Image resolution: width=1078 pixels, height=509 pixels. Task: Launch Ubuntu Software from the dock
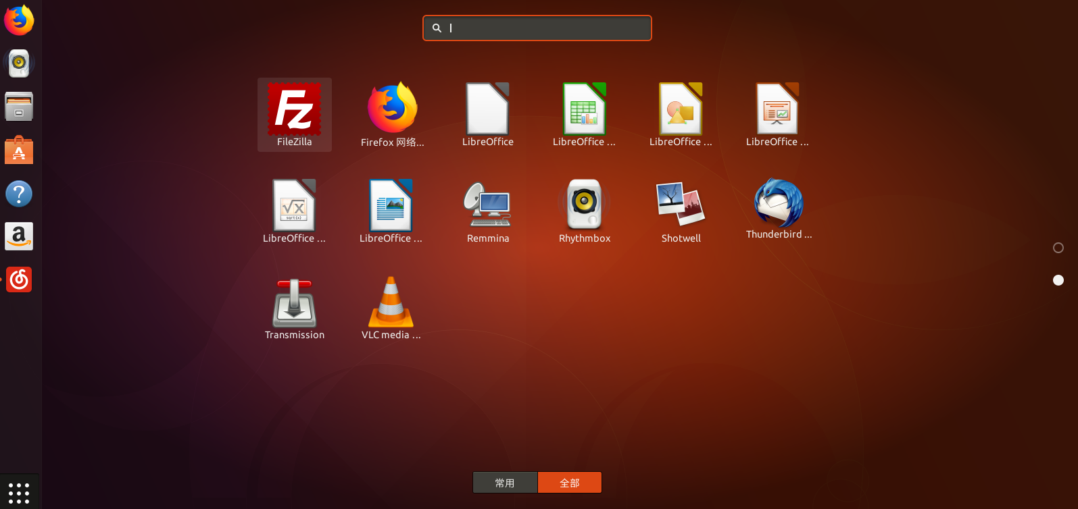(x=19, y=150)
